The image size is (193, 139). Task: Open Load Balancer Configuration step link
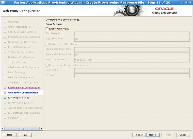[x=24, y=88]
